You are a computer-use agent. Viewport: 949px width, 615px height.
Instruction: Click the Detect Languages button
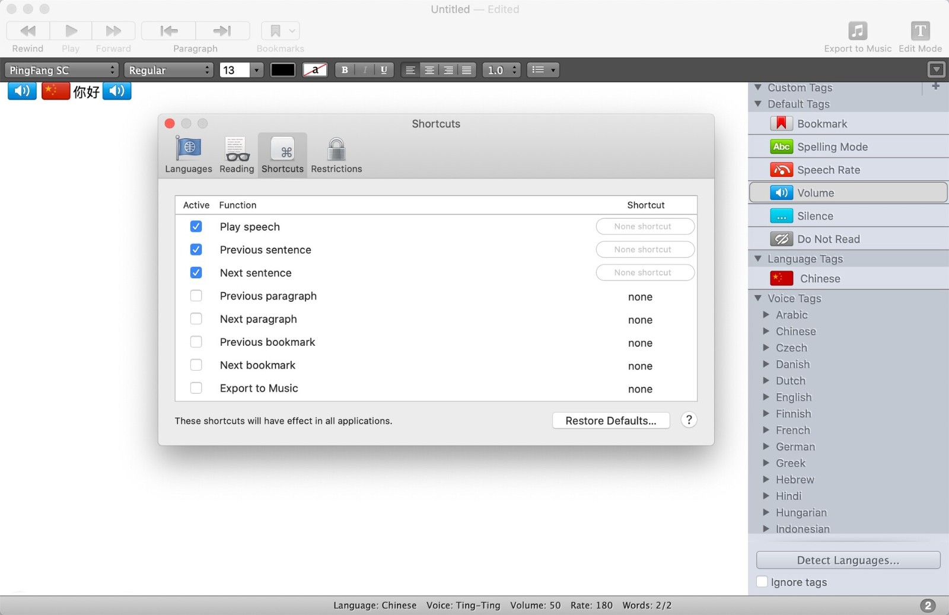[x=848, y=560]
